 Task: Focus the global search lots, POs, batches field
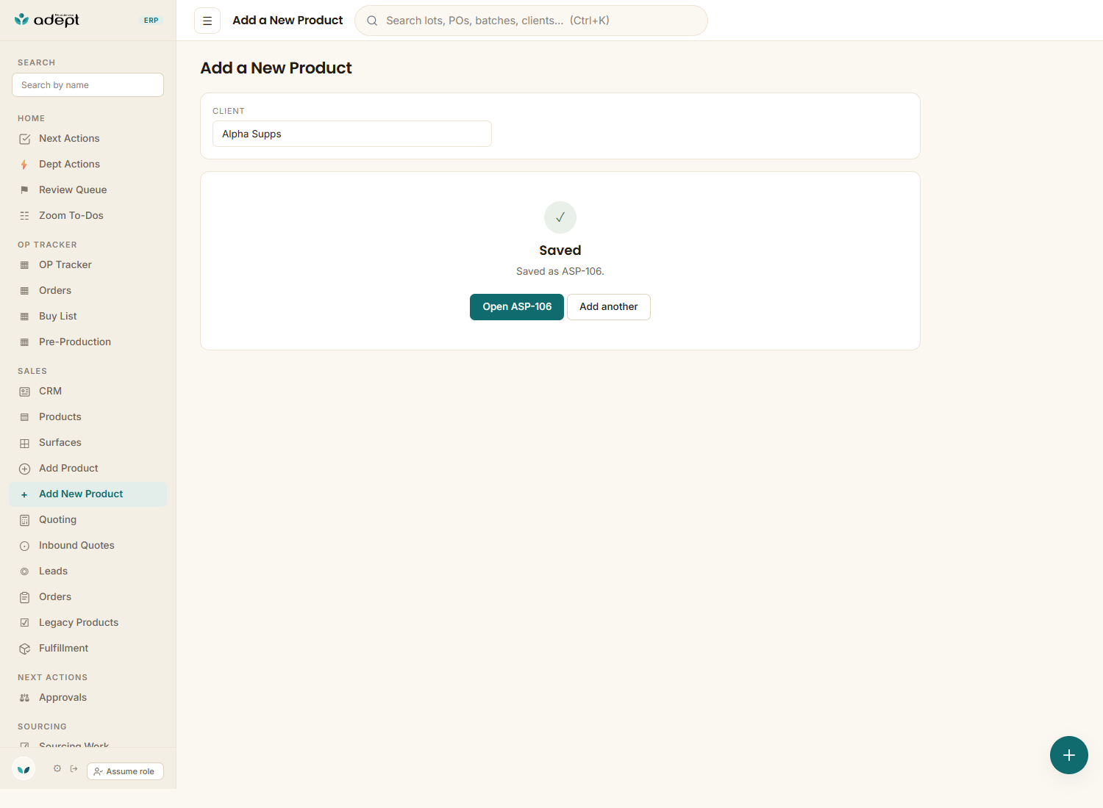[x=531, y=21]
